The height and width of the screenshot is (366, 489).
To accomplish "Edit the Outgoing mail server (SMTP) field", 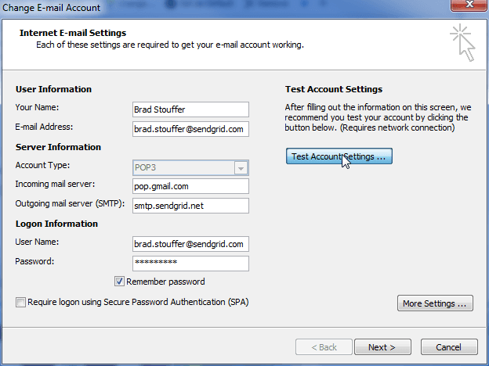I will 190,206.
